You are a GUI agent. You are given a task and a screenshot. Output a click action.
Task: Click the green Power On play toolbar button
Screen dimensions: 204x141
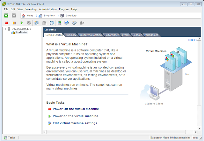[22, 23]
